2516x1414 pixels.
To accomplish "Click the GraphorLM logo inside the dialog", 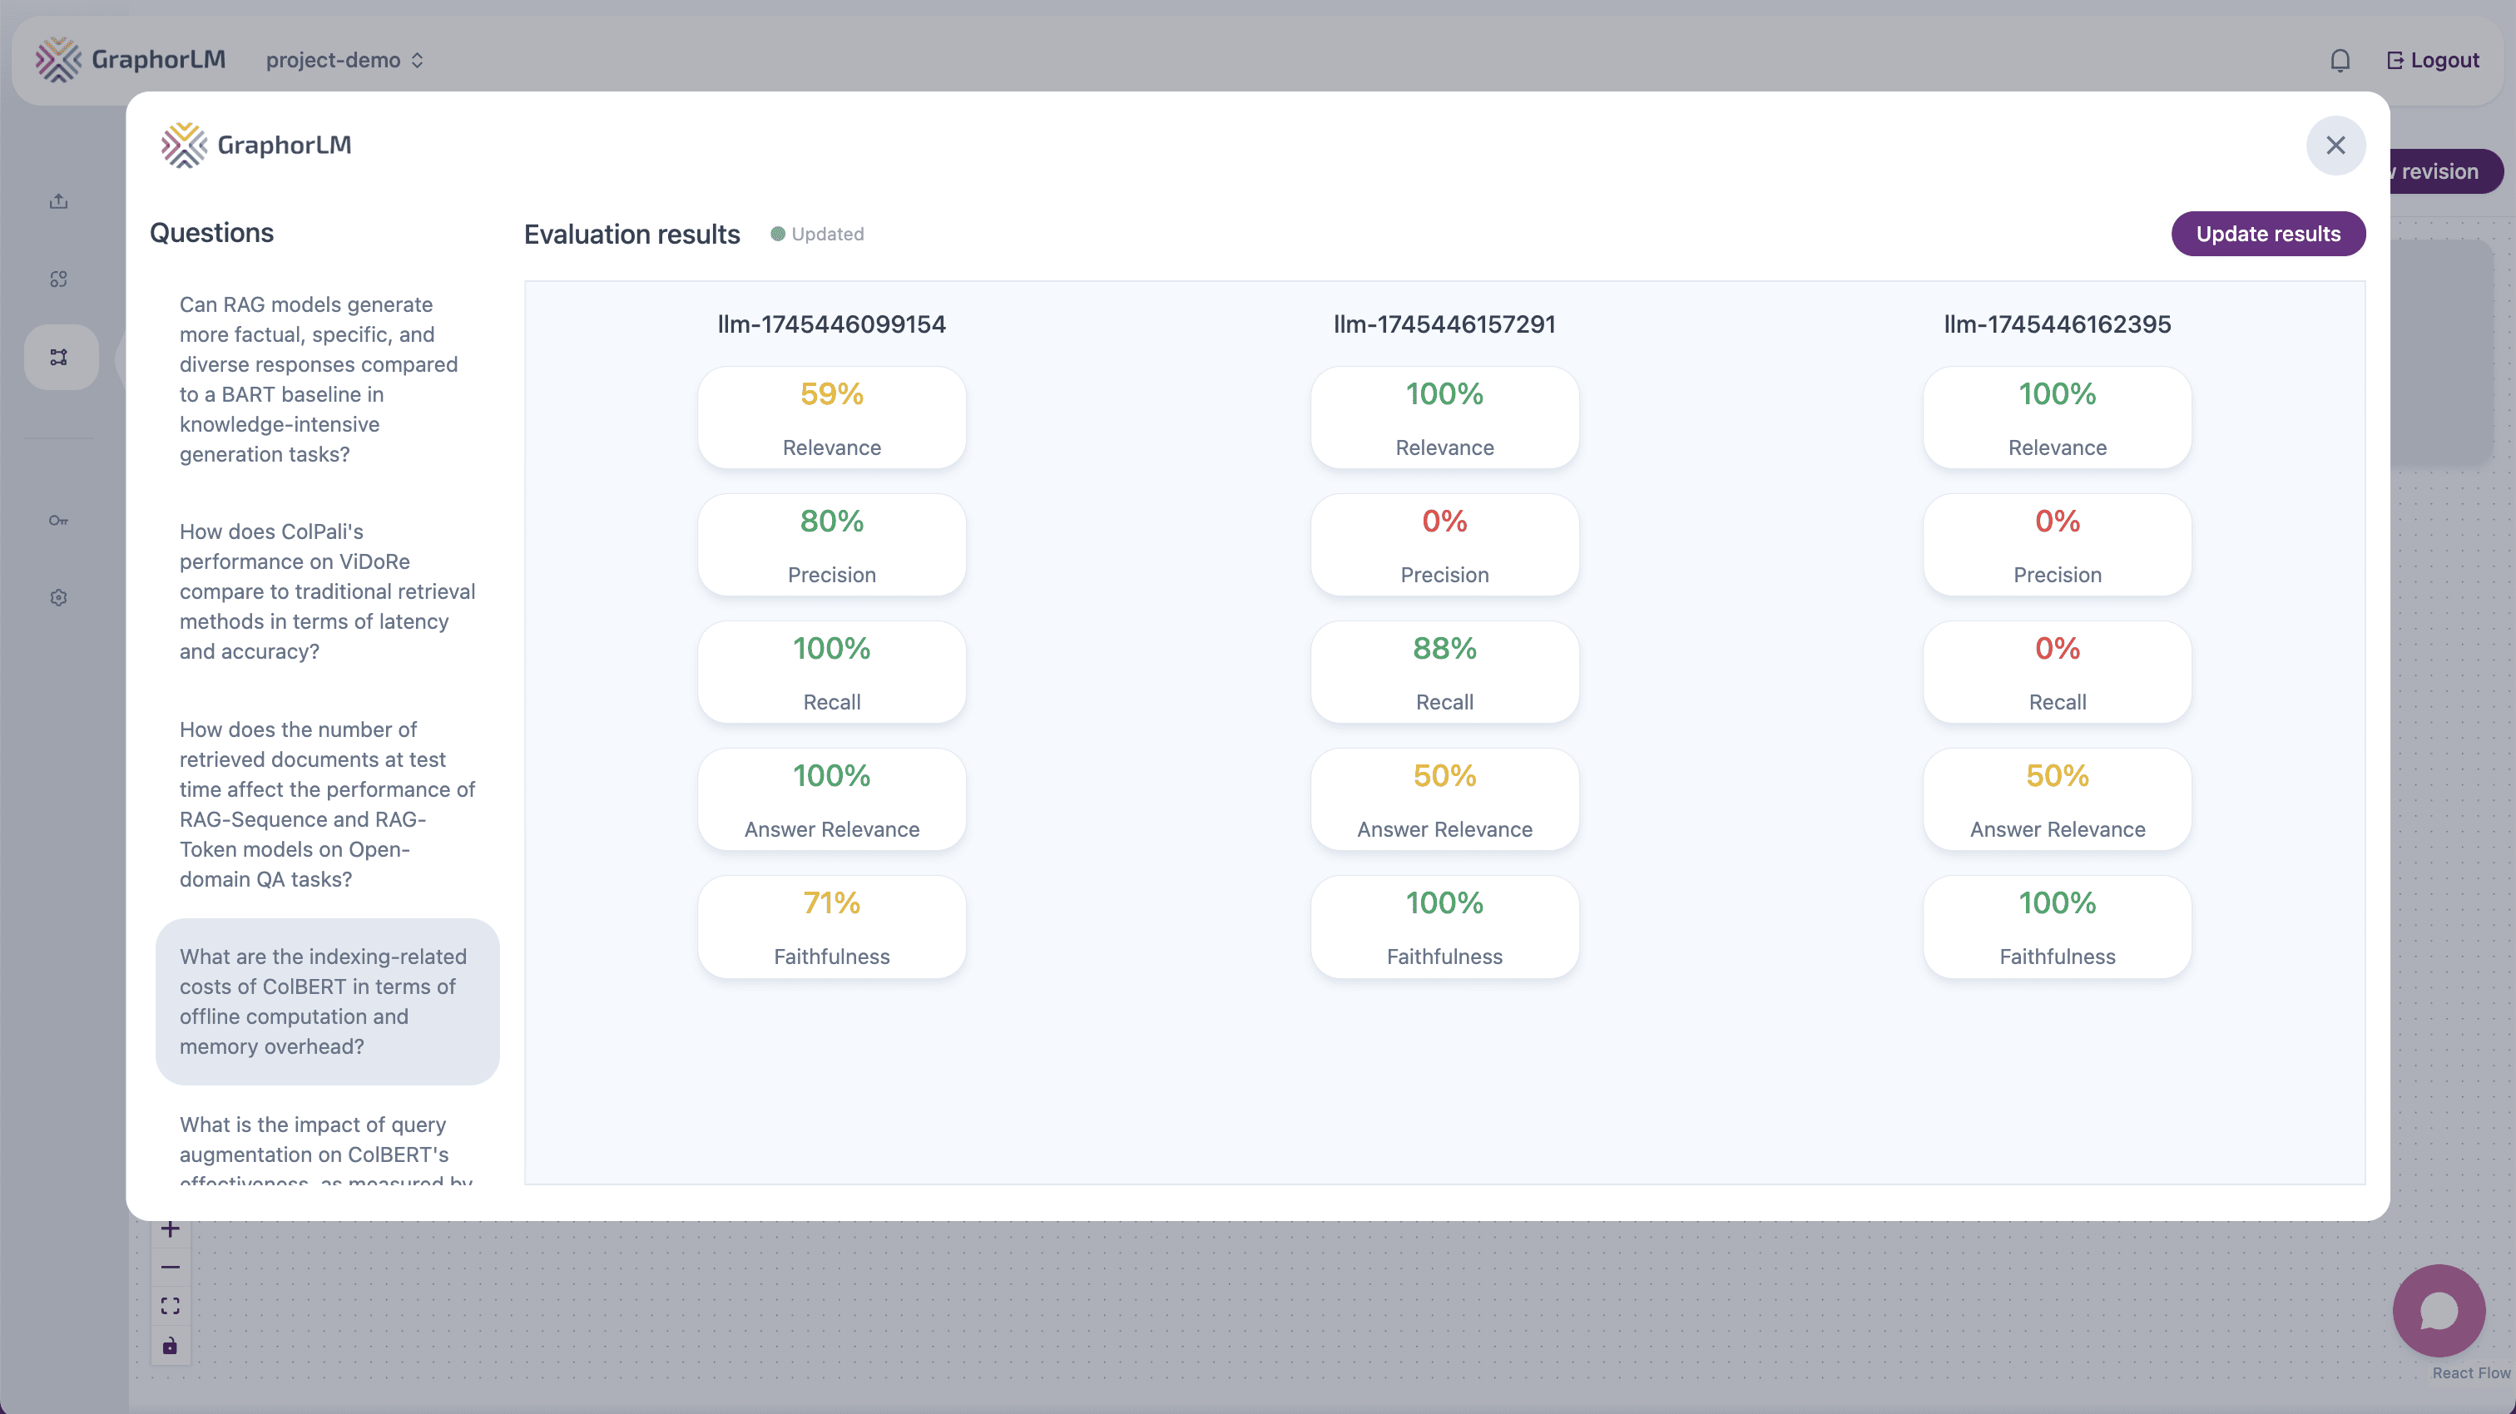I will (256, 146).
